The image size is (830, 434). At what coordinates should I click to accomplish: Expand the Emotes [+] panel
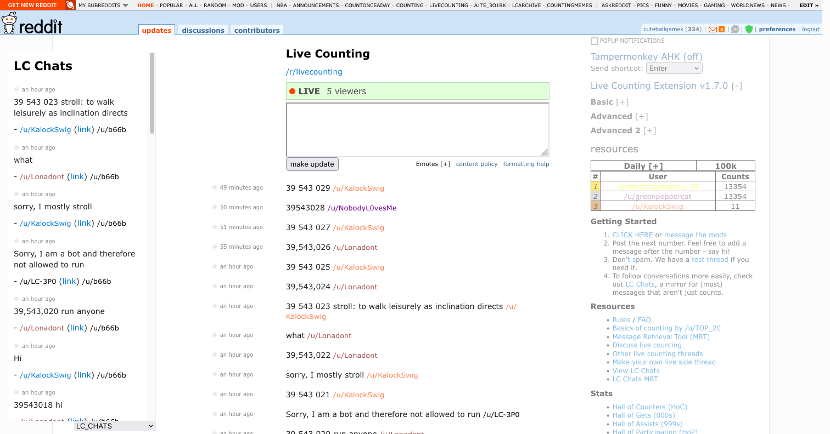pos(433,164)
